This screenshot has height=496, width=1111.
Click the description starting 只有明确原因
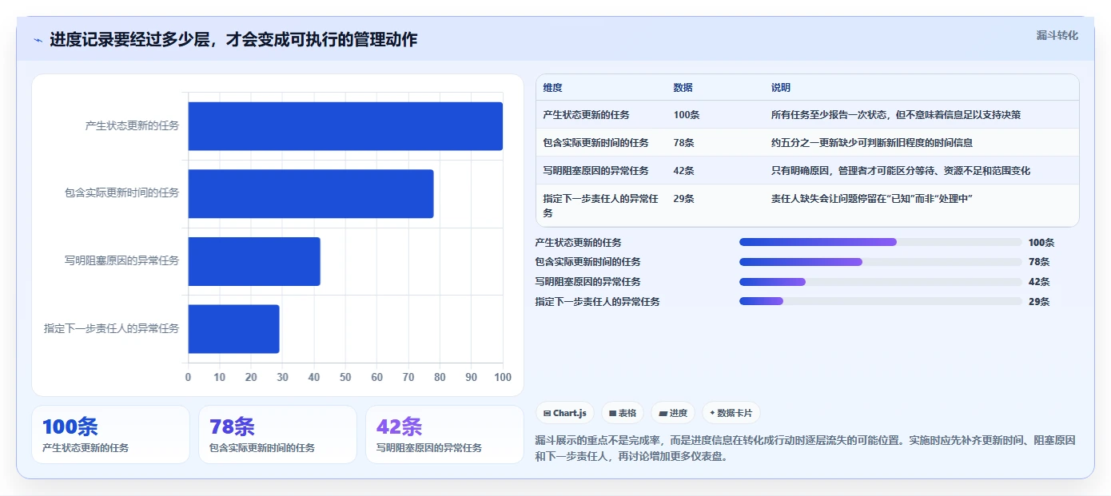[x=901, y=171]
